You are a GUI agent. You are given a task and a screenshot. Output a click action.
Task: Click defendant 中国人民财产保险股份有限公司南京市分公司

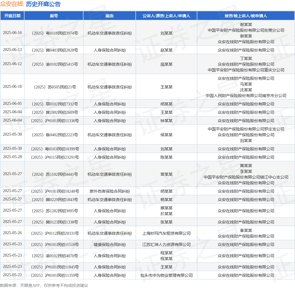click(246, 96)
